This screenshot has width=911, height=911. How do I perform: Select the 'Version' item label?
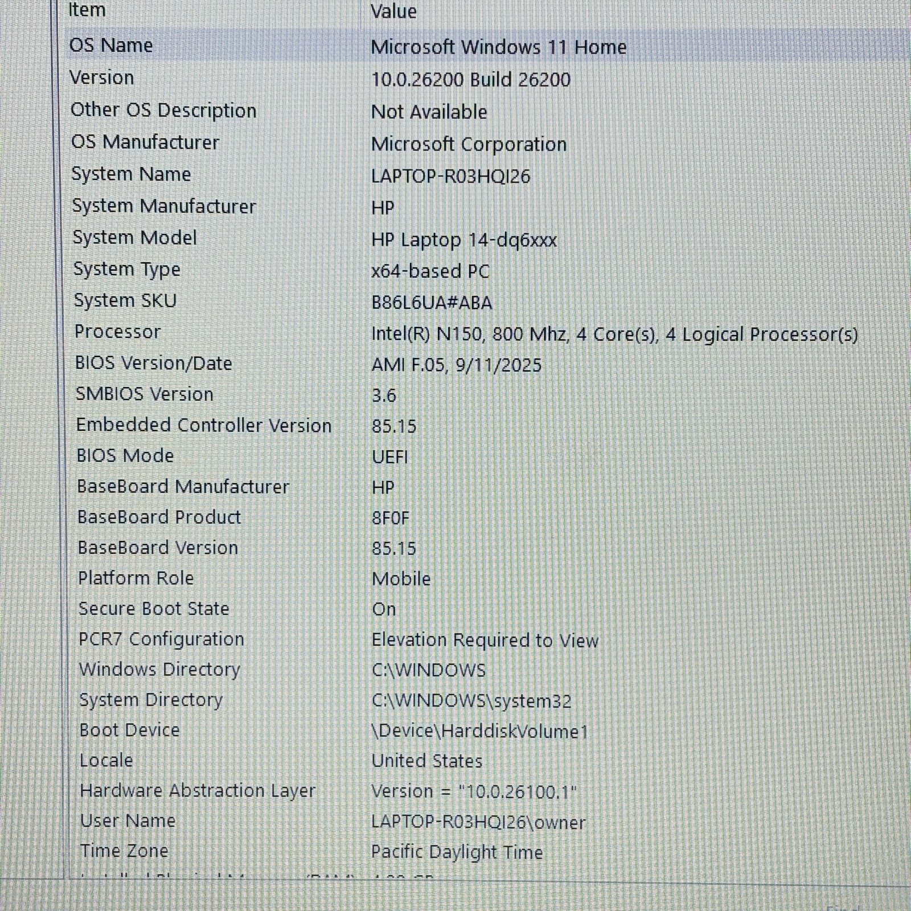click(x=102, y=77)
